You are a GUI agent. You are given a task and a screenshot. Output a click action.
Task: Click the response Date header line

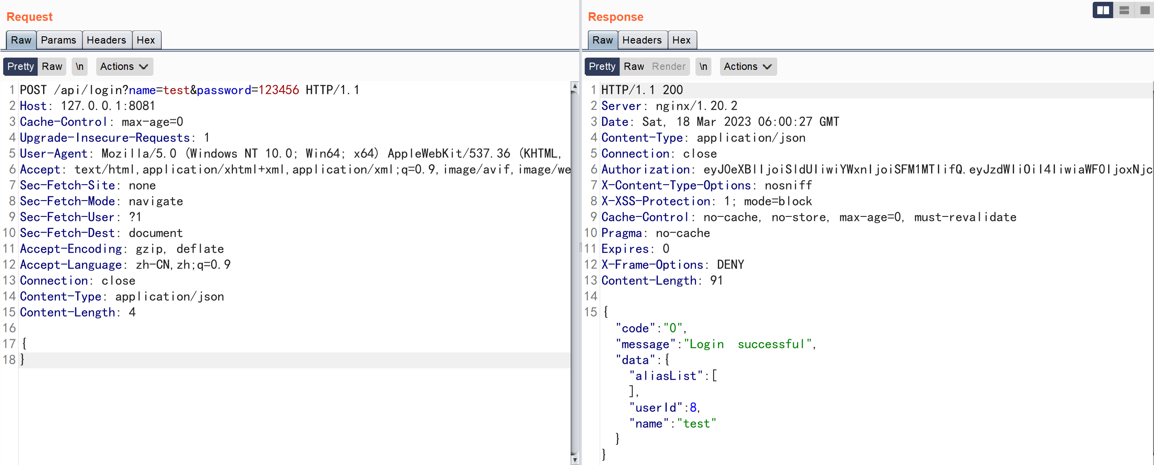[720, 122]
